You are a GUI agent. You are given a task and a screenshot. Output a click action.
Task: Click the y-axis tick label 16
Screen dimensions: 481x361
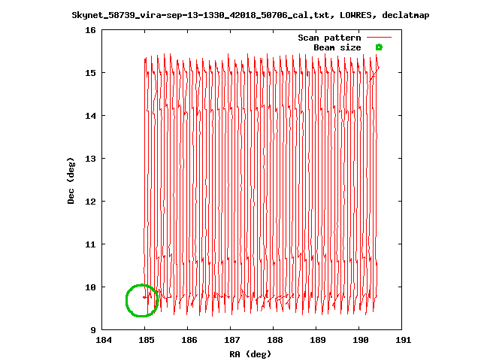pyautogui.click(x=90, y=30)
